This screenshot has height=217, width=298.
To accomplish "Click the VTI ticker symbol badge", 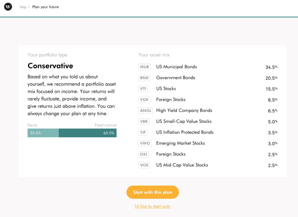I will [143, 89].
